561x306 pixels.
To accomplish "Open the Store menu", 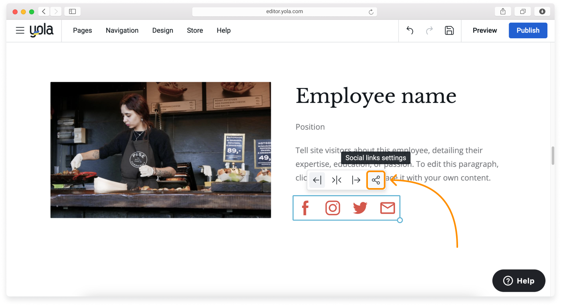I will [x=195, y=30].
